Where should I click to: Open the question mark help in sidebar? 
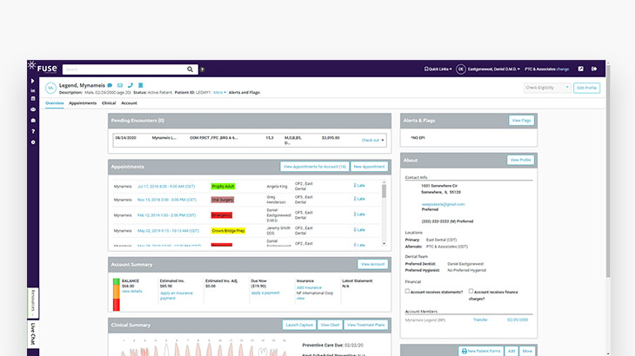click(x=33, y=131)
